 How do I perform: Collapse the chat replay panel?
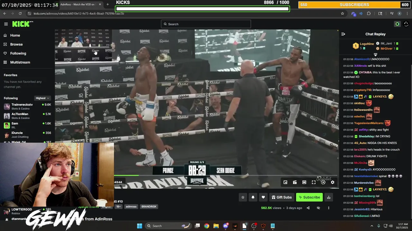click(343, 34)
